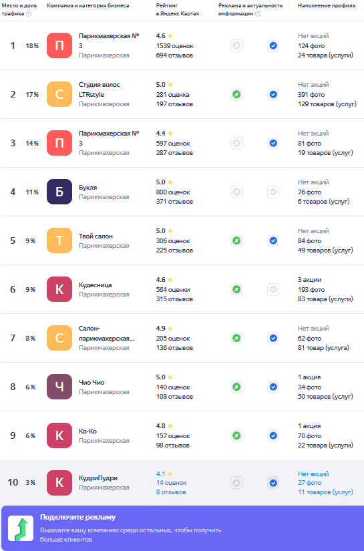Click the blue verified badge for Салон-парикмахерская

click(273, 339)
